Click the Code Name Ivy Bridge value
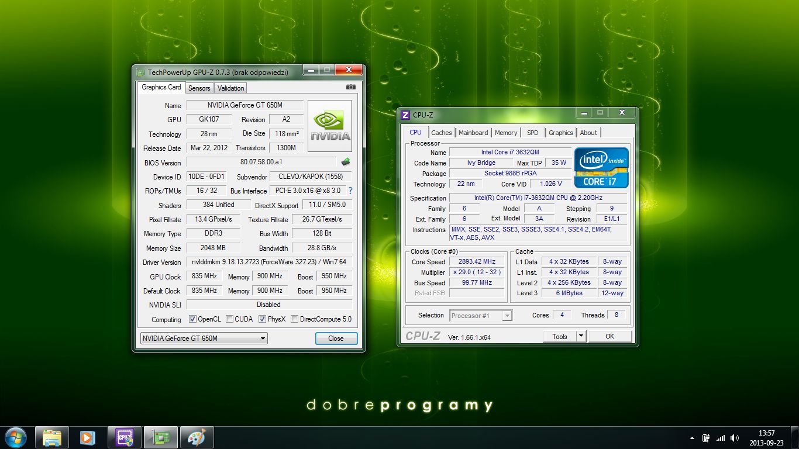Viewport: 799px width, 449px height. click(x=481, y=163)
